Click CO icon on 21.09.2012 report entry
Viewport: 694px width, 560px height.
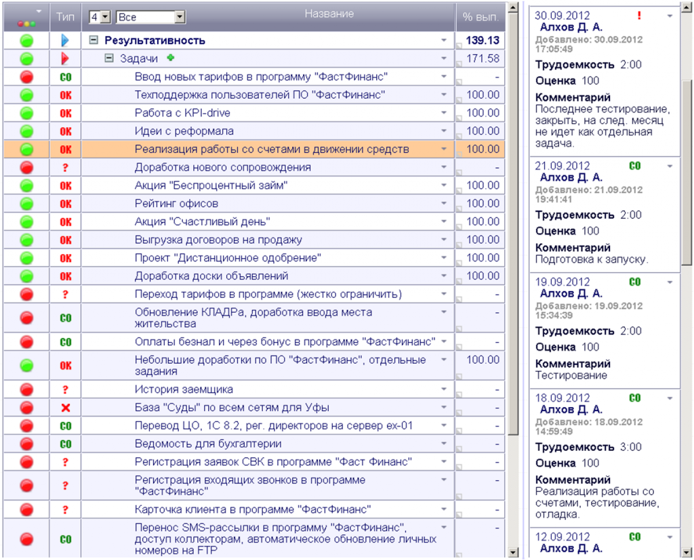click(634, 166)
